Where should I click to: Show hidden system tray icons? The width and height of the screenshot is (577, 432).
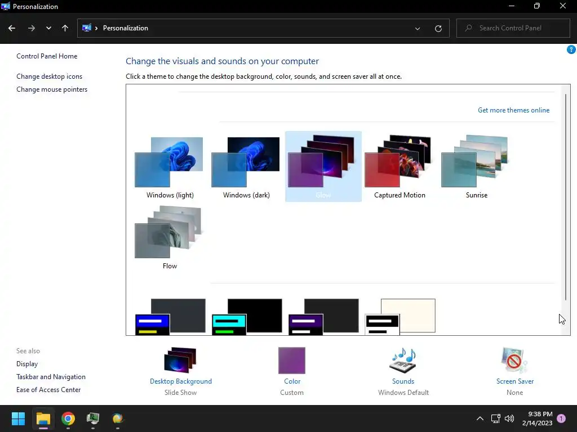[480, 418]
